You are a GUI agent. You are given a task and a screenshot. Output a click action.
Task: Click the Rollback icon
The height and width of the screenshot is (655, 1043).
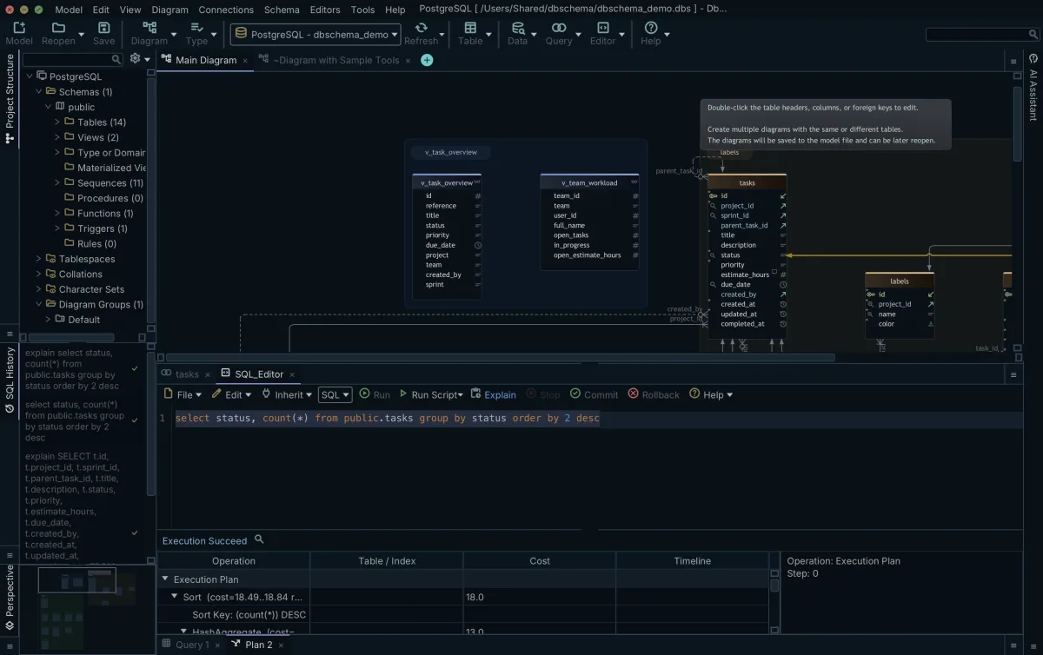coord(633,394)
